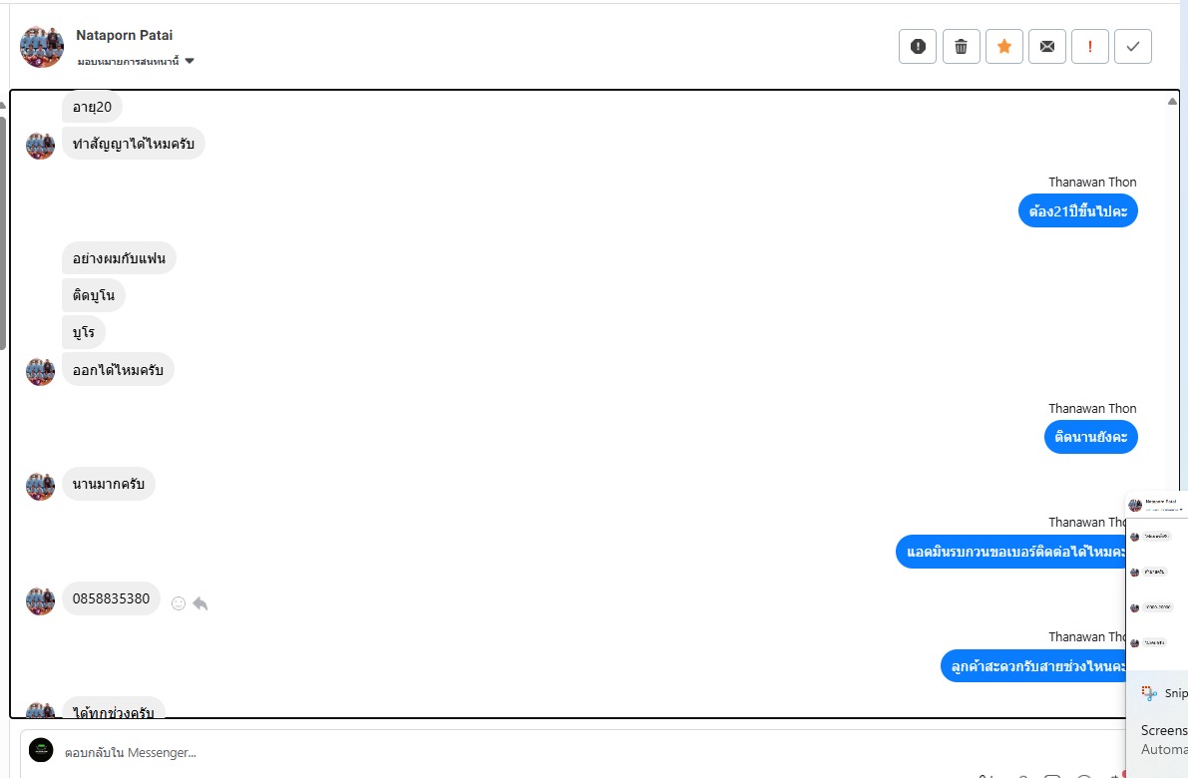1188x778 pixels.
Task: Mark conversation done with the checkmark icon
Action: (1133, 47)
